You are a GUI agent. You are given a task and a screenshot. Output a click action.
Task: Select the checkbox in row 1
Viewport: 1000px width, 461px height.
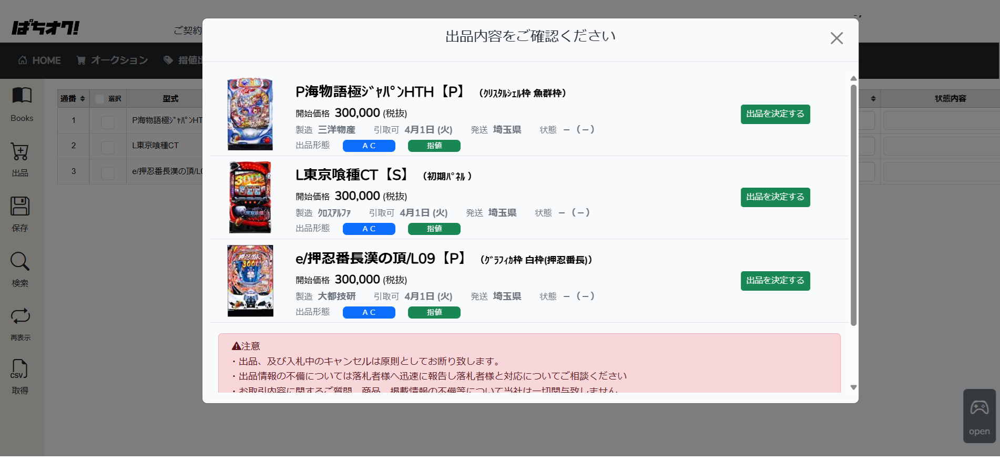(x=108, y=121)
